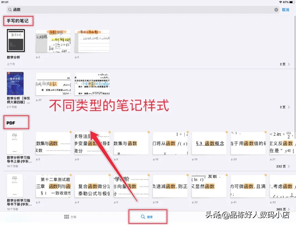Viewport: 296px width, 225px height.
Task: Open the 数学分析学习指导书上册 PDF cover
Action: 15,143
